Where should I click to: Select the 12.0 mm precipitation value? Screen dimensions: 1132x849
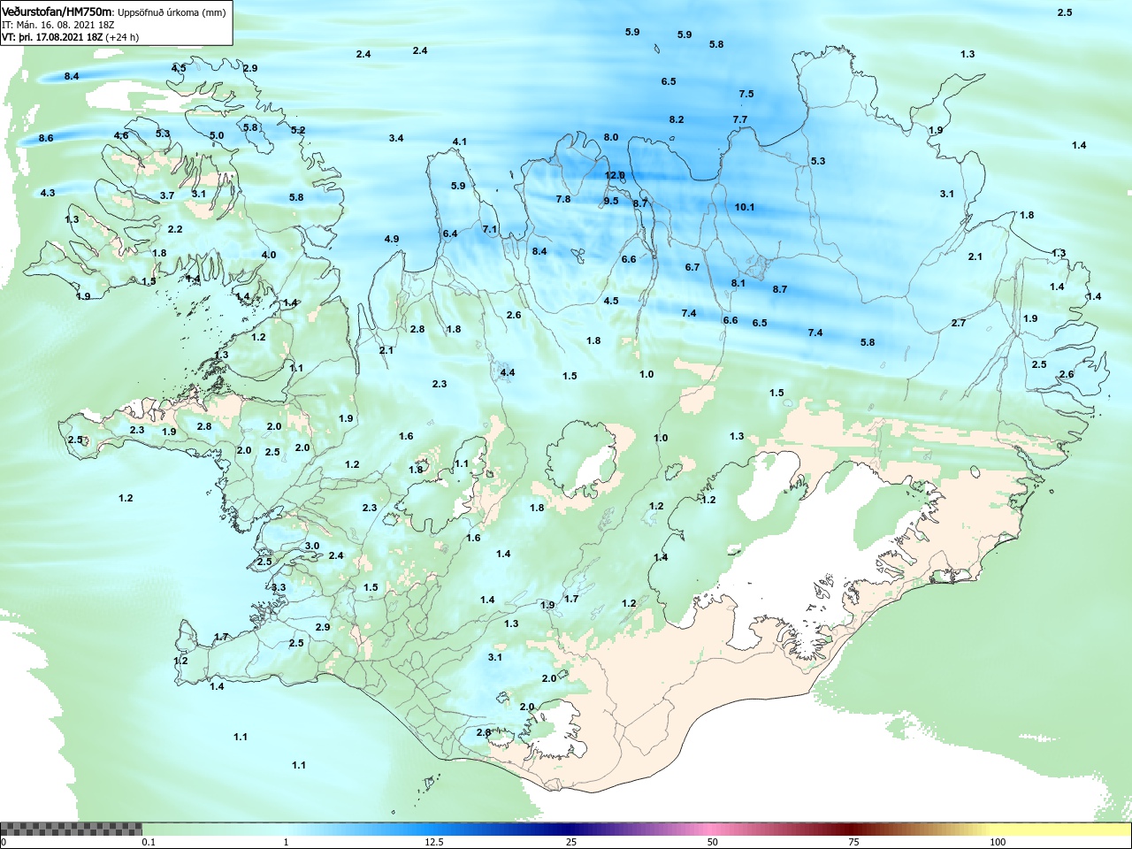[x=615, y=175]
